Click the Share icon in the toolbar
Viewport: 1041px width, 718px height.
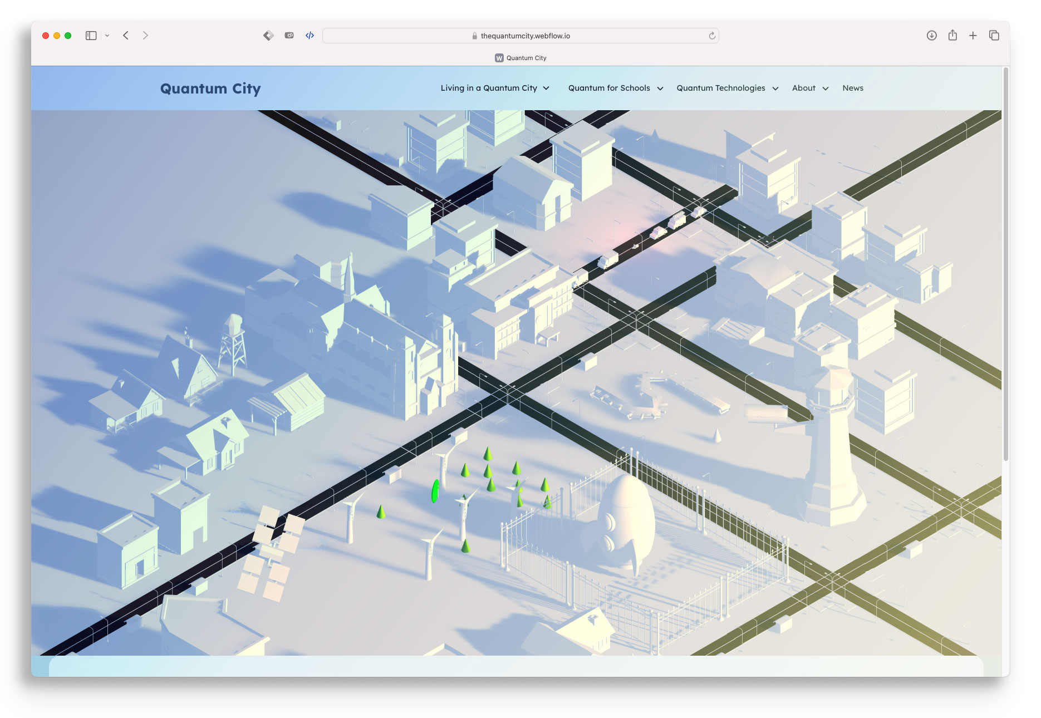952,35
